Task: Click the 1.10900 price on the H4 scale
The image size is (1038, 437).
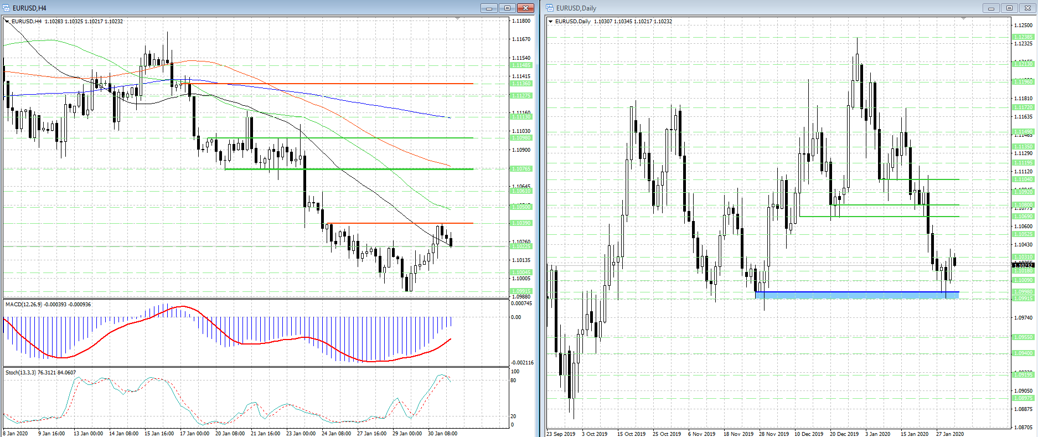Action: coord(521,150)
